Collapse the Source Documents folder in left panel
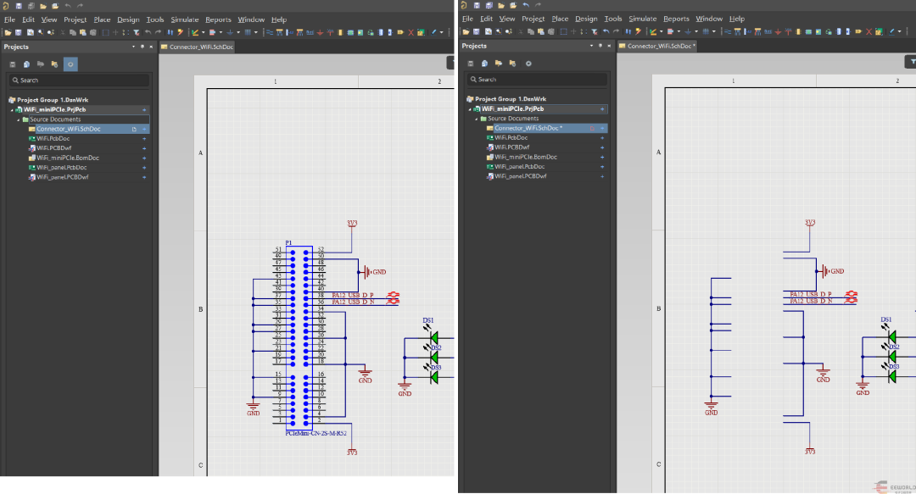916x494 pixels. [x=18, y=119]
